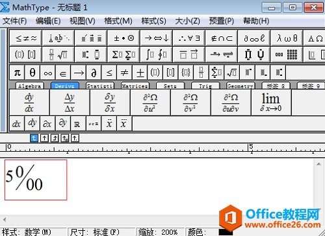Select the first tab-stop alignment button
This screenshot has width=325, height=236.
[x=34, y=138]
